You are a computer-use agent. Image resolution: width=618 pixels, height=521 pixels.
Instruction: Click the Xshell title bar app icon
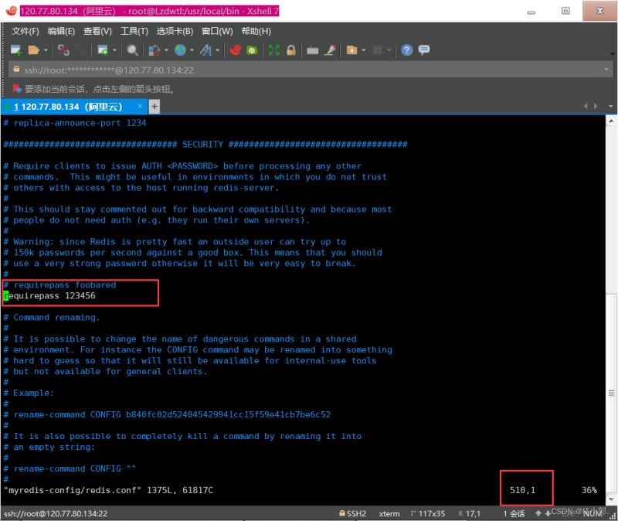click(11, 11)
